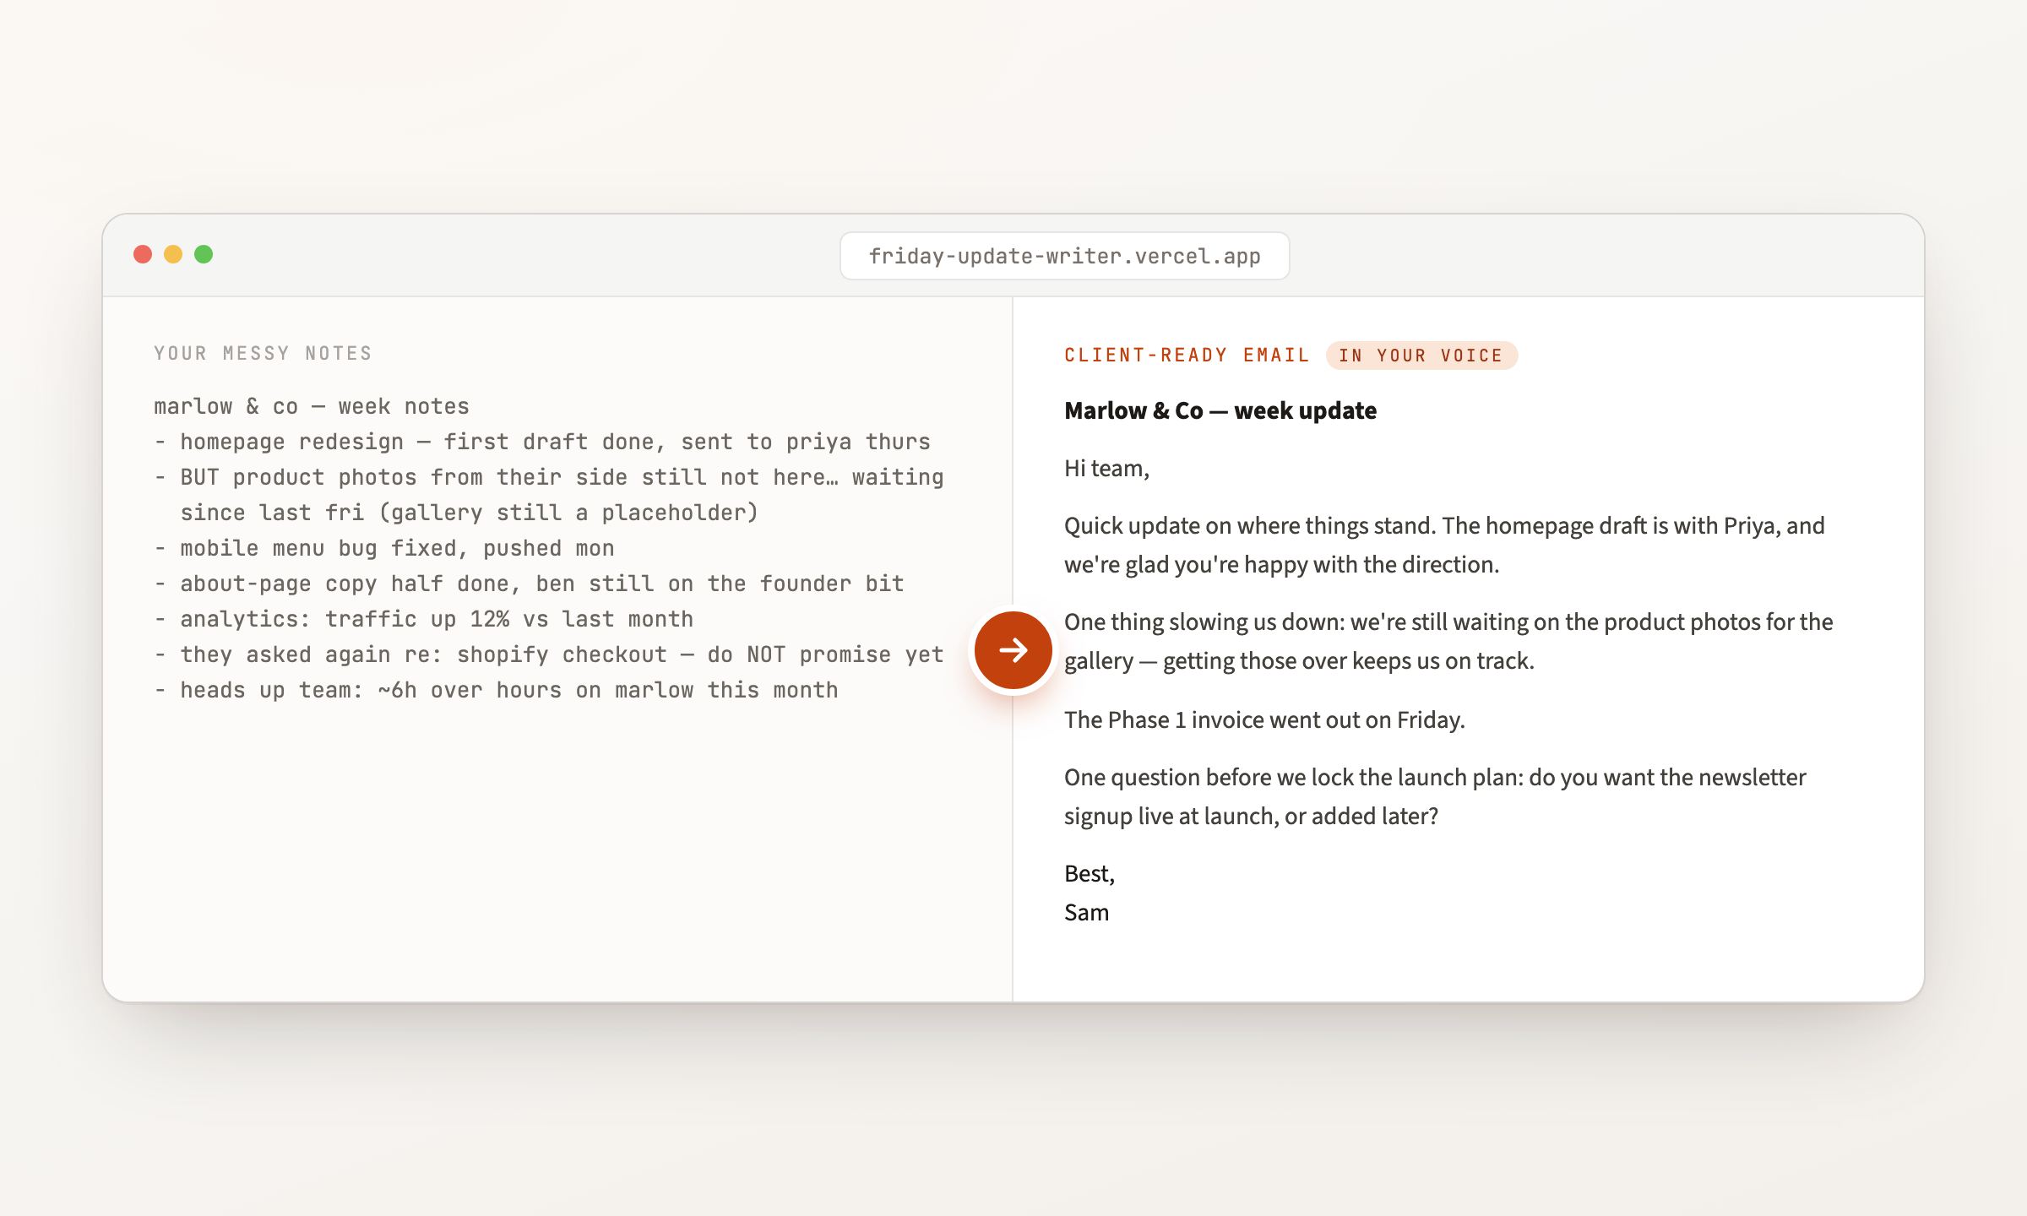Viewport: 2027px width, 1216px height.
Task: Click the green maximize window dot
Action: pyautogui.click(x=204, y=254)
